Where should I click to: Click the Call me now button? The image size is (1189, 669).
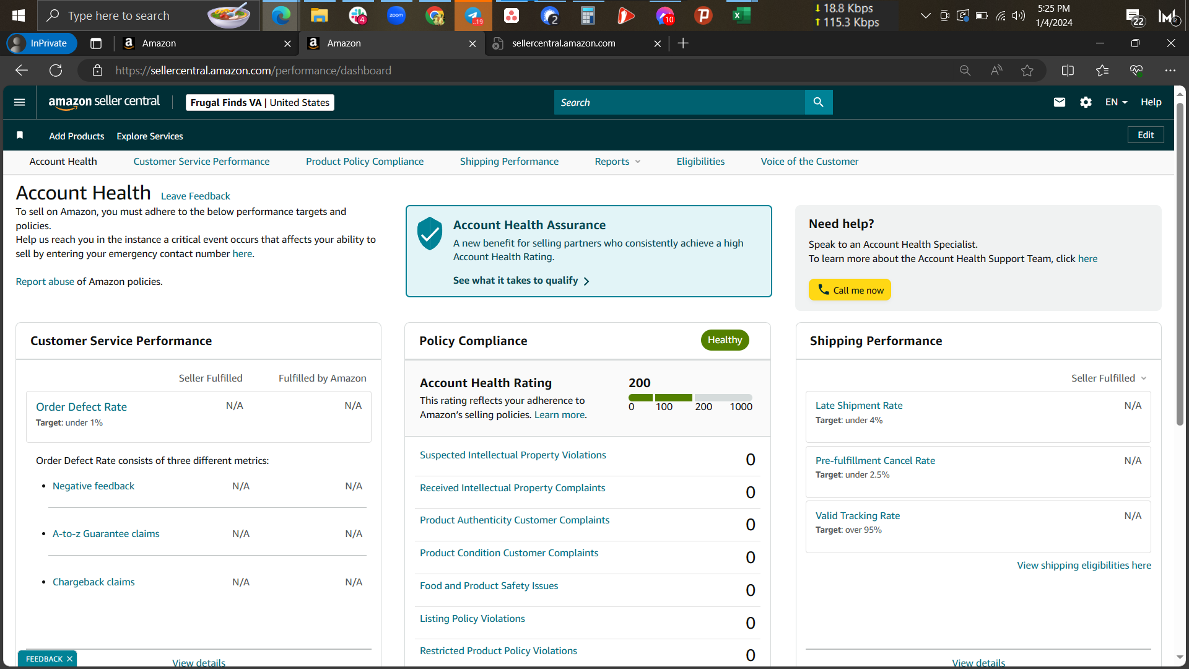[850, 290]
